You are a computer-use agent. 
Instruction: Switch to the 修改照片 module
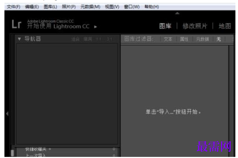click(195, 26)
